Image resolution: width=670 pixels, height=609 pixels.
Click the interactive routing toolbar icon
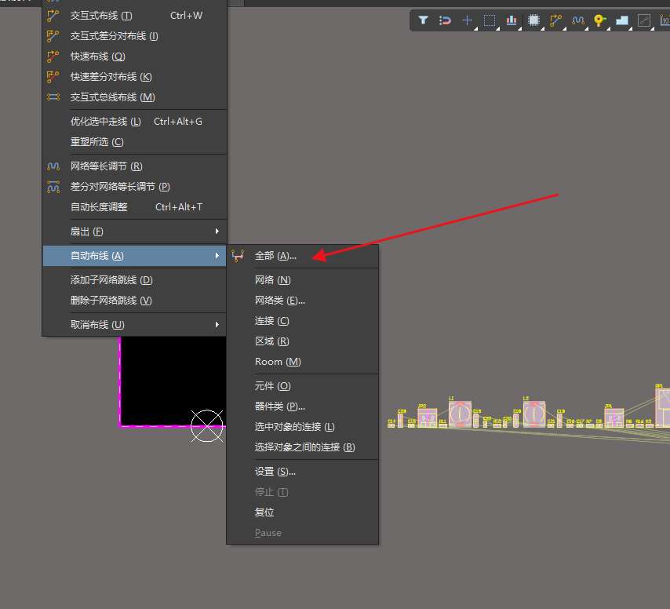556,20
